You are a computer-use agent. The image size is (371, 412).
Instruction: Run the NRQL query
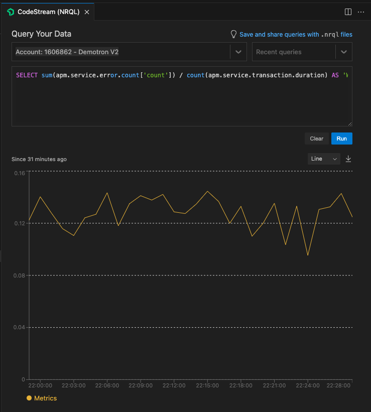[x=341, y=139]
